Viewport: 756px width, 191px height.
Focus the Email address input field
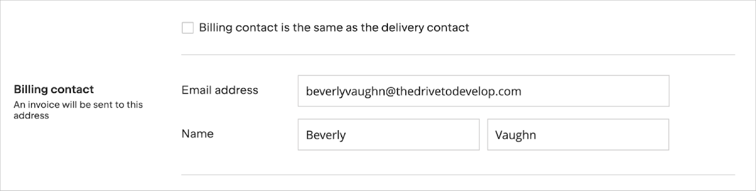click(x=483, y=91)
